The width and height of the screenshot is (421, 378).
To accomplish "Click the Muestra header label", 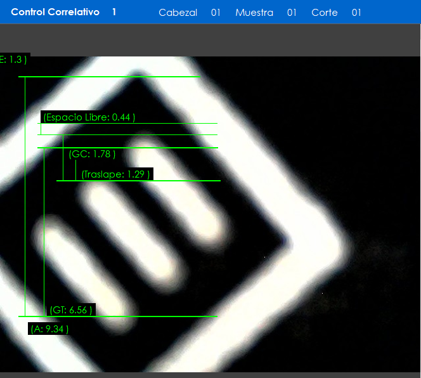I will pyautogui.click(x=254, y=13).
